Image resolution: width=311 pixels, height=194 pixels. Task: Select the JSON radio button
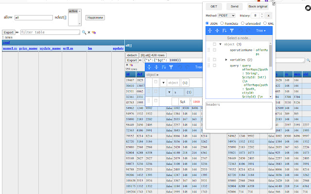tap(207, 23)
